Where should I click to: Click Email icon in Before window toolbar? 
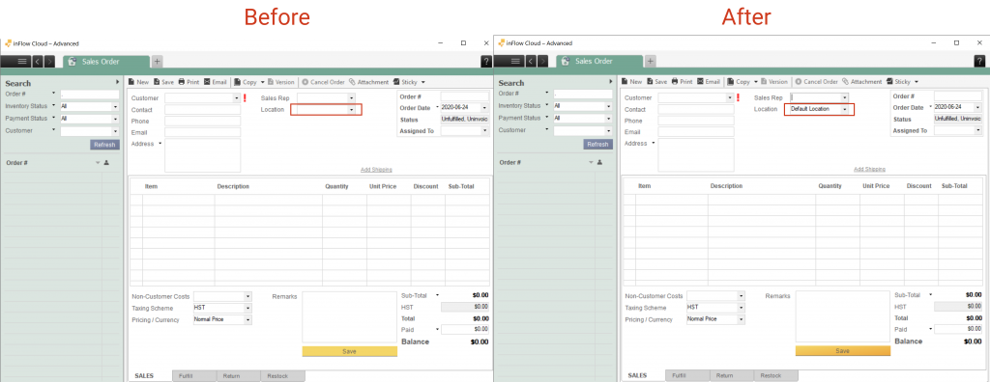pos(207,82)
